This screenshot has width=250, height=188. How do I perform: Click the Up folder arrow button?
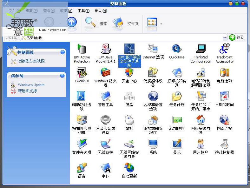pos(72,22)
